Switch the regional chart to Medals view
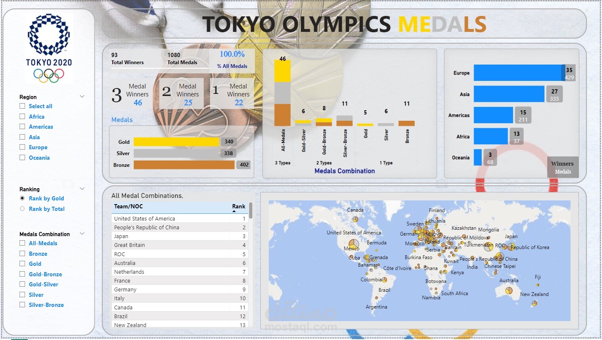This screenshot has height=340, width=602. point(563,171)
